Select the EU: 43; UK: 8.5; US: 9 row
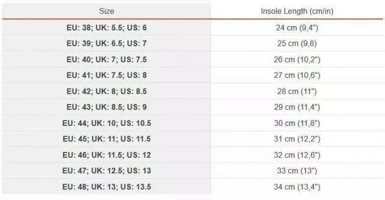The image size is (385, 200). pyautogui.click(x=192, y=107)
